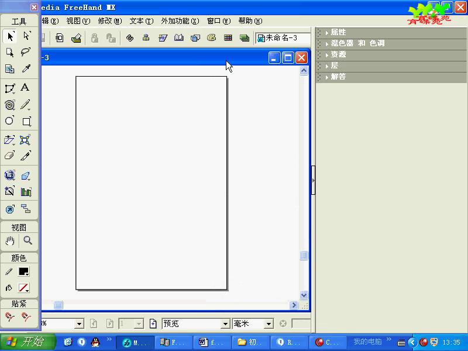
Task: Select the Freeform tool
Action: pyautogui.click(x=25, y=140)
